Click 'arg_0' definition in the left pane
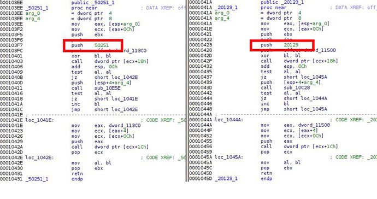Screen dimensions: 377x199 point(33,13)
